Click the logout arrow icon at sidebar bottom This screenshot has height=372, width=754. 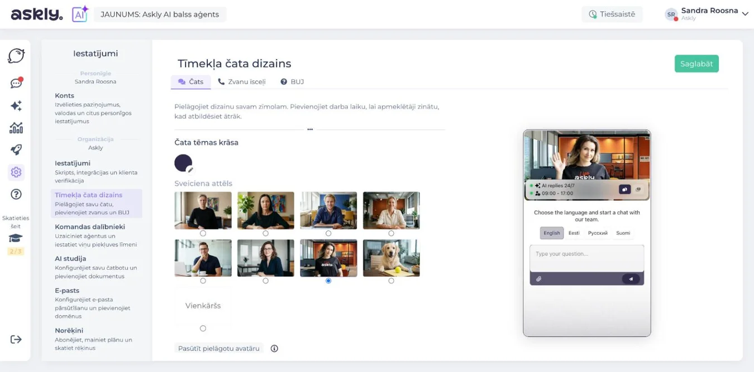pyautogui.click(x=16, y=339)
